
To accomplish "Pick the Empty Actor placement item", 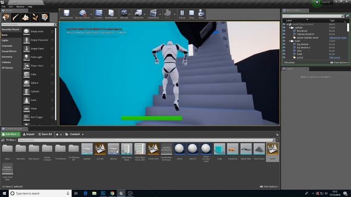I will click(x=38, y=32).
